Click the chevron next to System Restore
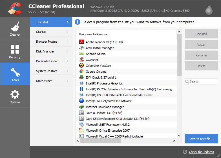Image resolution: width=221 pixels, height=158 pixels. (x=67, y=71)
